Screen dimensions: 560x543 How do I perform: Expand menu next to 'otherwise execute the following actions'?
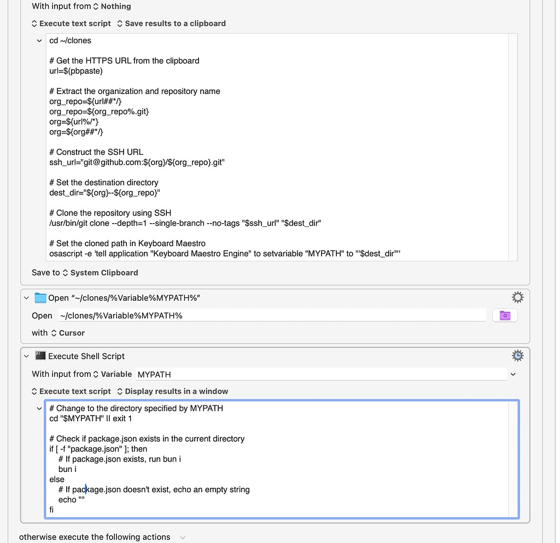[183, 538]
